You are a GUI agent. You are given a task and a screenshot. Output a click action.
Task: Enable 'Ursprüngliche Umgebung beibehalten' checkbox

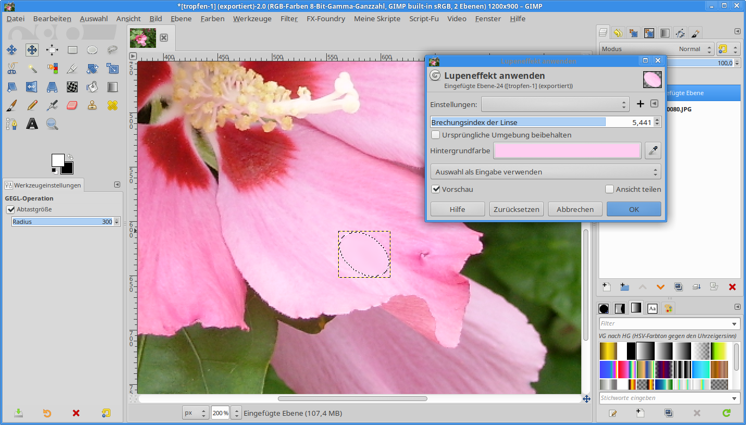436,135
